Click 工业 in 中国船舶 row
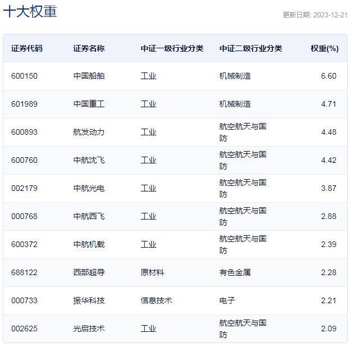The height and width of the screenshot is (347, 351). pos(148,76)
